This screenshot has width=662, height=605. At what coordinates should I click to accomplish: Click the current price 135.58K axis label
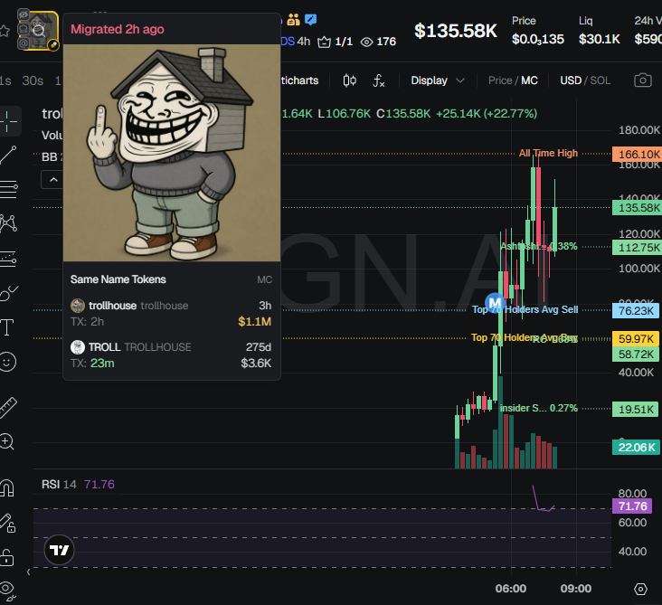point(637,208)
